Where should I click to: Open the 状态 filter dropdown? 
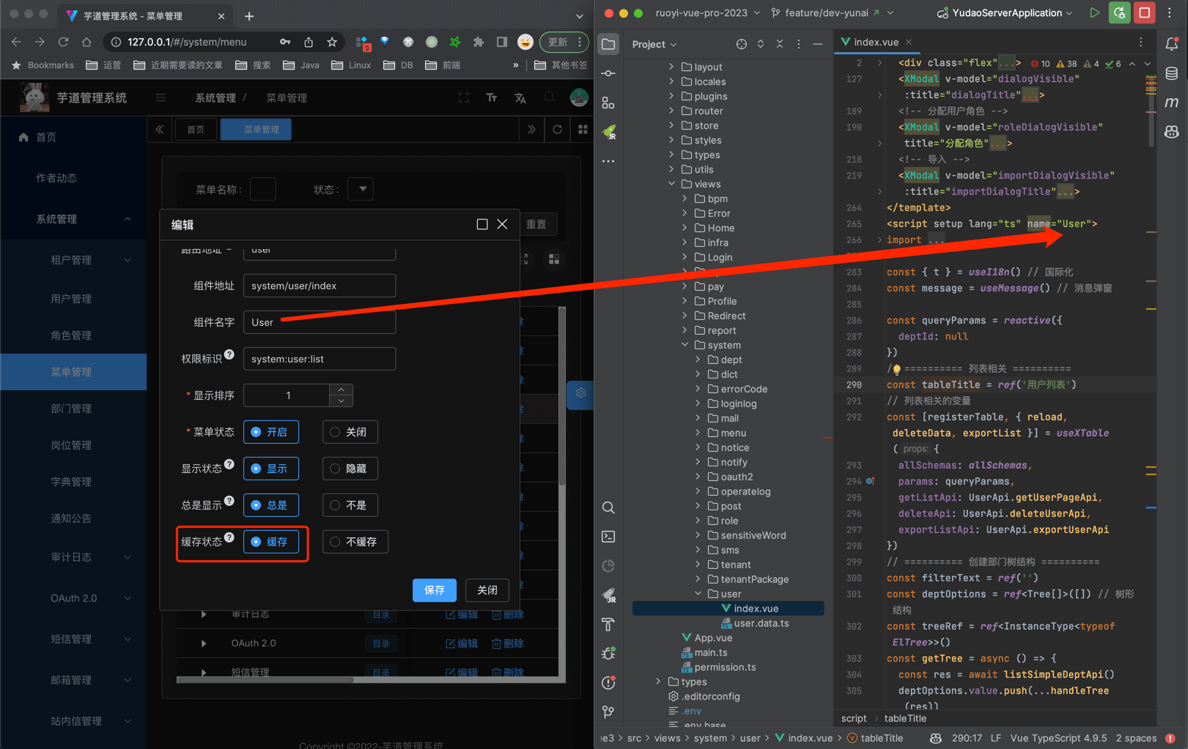[361, 189]
